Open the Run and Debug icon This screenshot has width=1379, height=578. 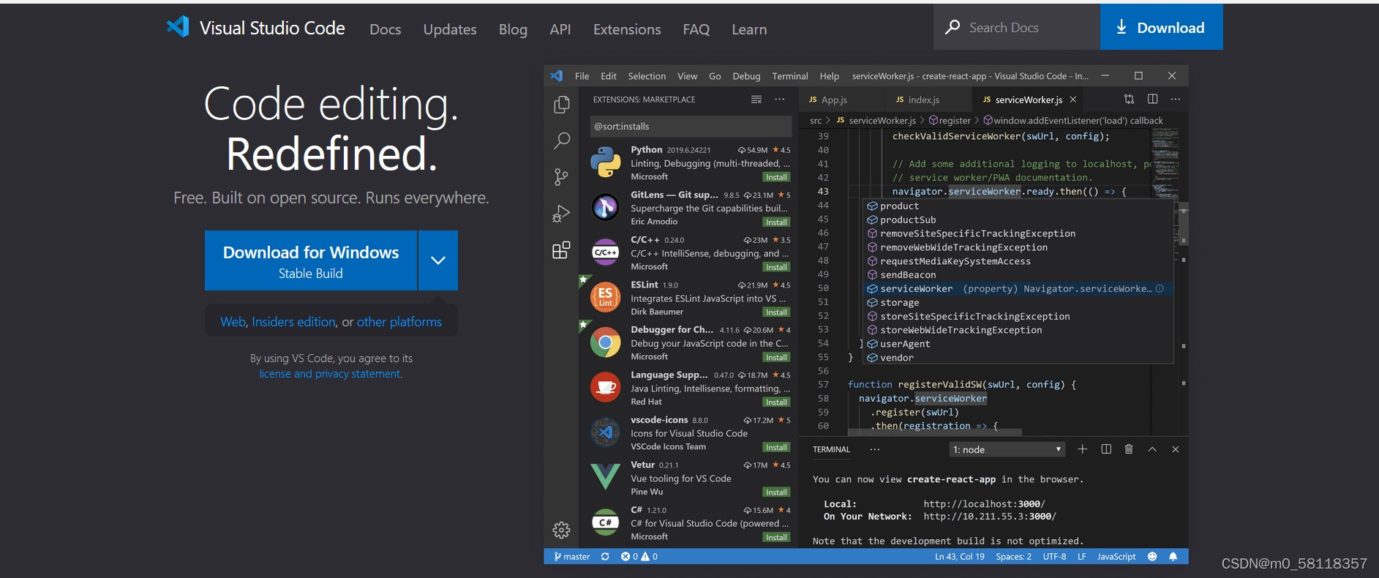(561, 214)
